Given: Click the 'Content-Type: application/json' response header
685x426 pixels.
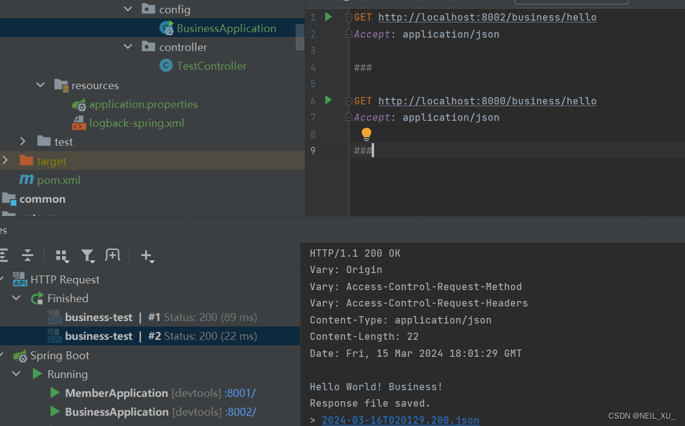Looking at the screenshot, I should 401,320.
